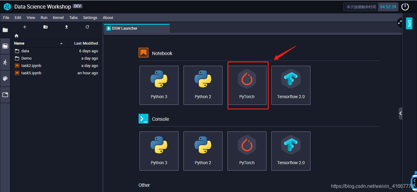The width and height of the screenshot is (417, 192).
Task: Open the Kernel menu
Action: coord(58,18)
